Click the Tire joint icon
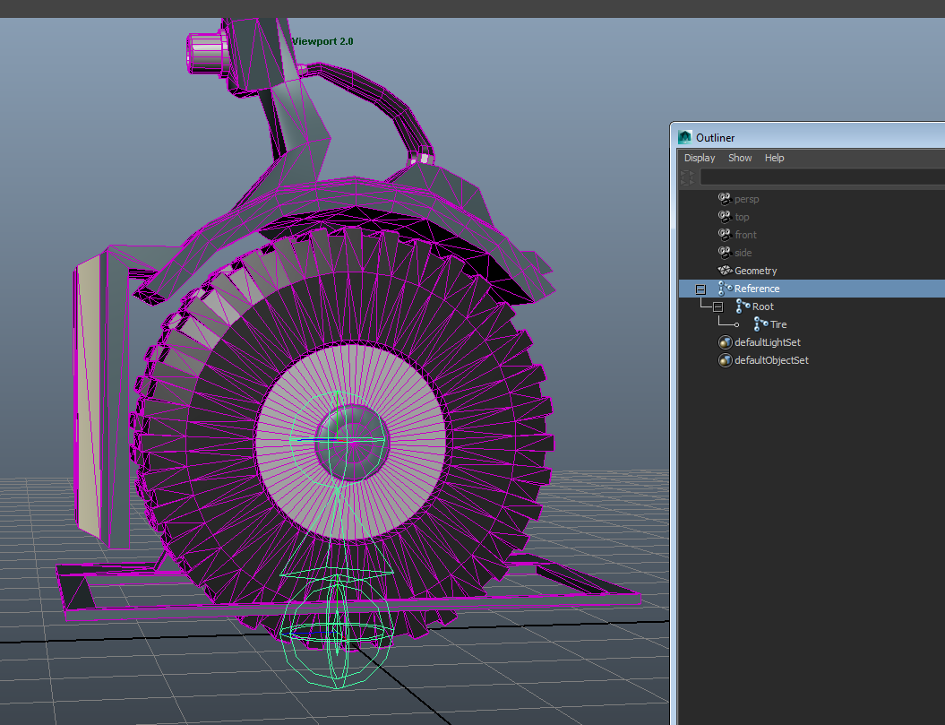Viewport: 945px width, 725px height. 760,324
